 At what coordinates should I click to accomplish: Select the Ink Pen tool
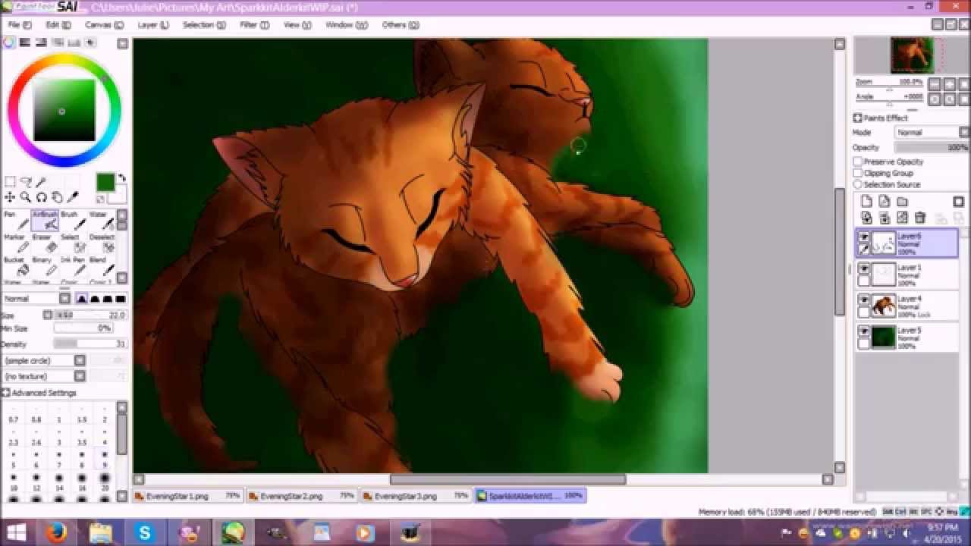tap(74, 266)
